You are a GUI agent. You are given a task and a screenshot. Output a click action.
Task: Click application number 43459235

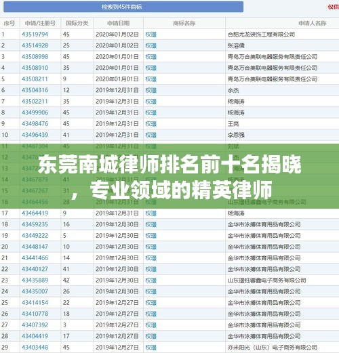[35, 224]
